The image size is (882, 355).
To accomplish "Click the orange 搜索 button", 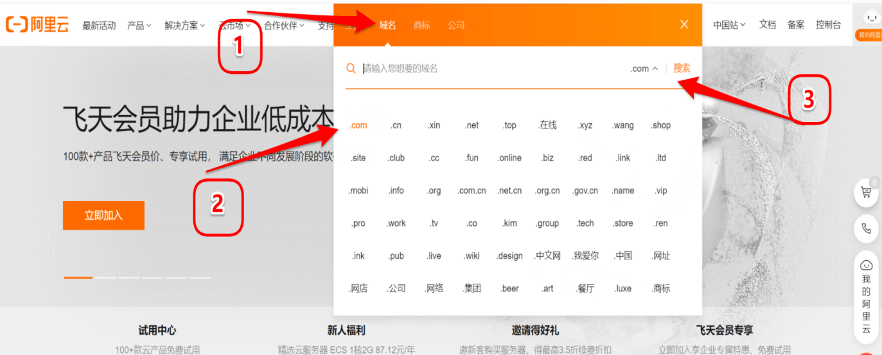I will (x=682, y=68).
